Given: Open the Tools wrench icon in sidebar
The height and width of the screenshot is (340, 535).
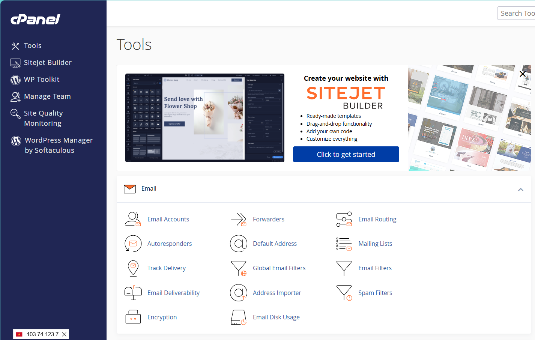Looking at the screenshot, I should pos(15,46).
